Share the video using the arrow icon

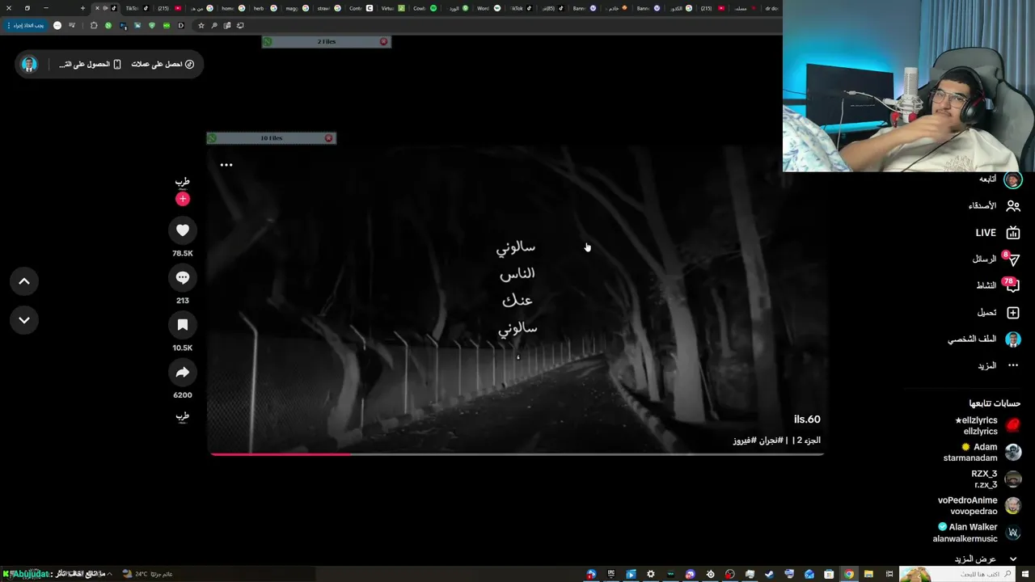tap(183, 372)
